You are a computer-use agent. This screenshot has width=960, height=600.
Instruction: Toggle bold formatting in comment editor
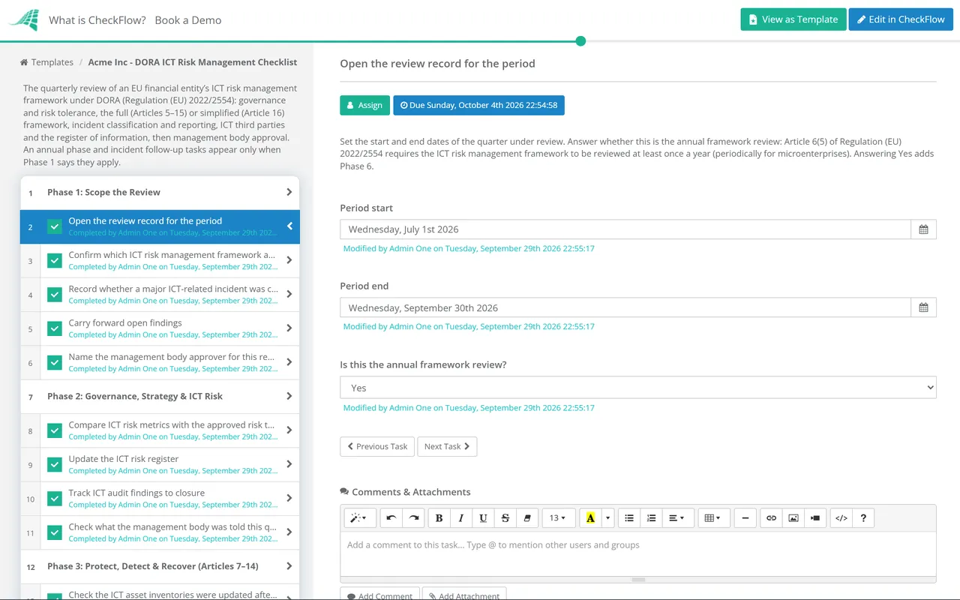[x=439, y=517]
